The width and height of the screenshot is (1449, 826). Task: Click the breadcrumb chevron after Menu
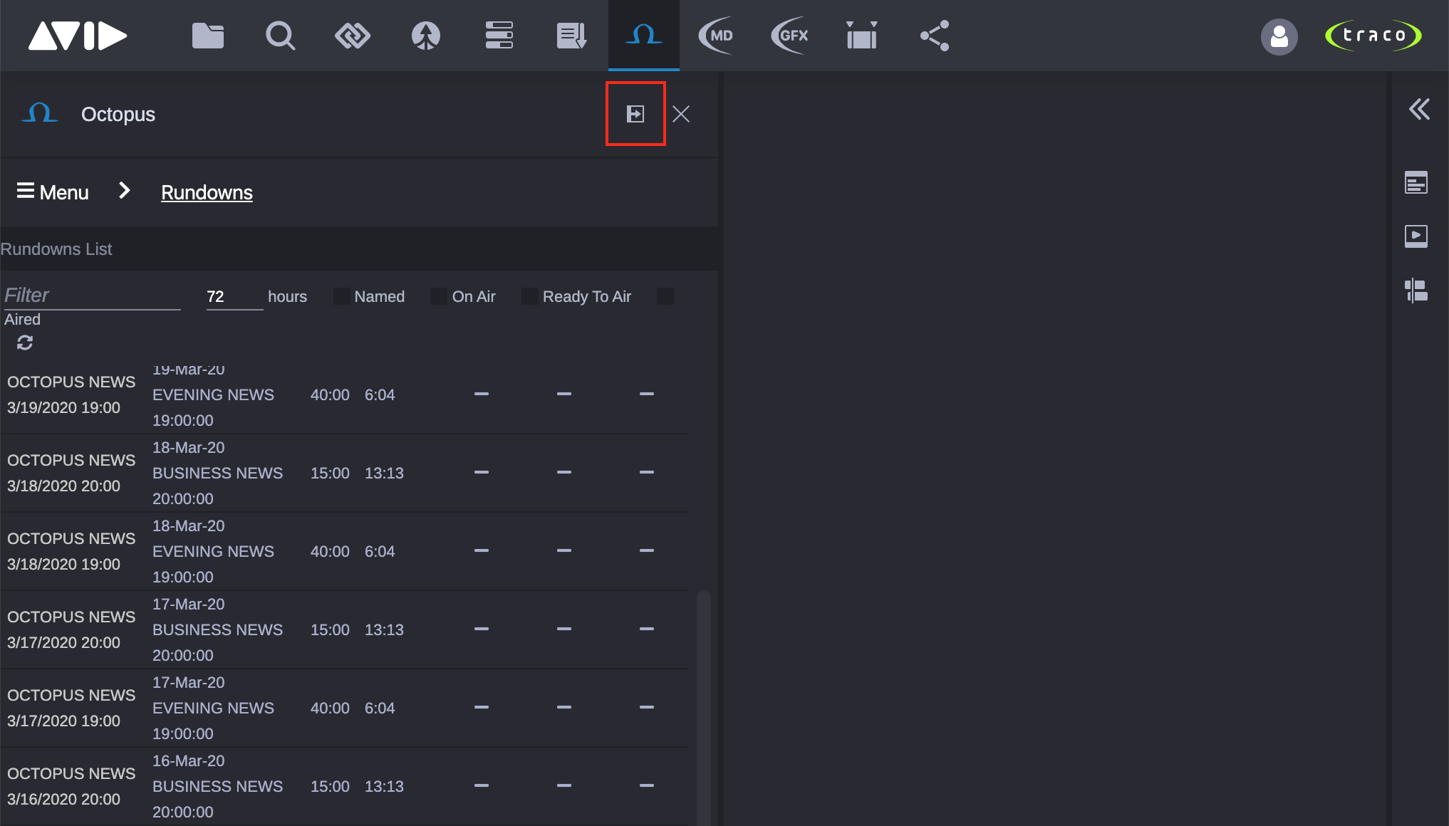[x=125, y=191]
